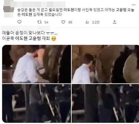Image resolution: width=139 pixels, height=124 pixels.
Task: Click bold 이도현 in first tweet line
Action: tap(69, 10)
